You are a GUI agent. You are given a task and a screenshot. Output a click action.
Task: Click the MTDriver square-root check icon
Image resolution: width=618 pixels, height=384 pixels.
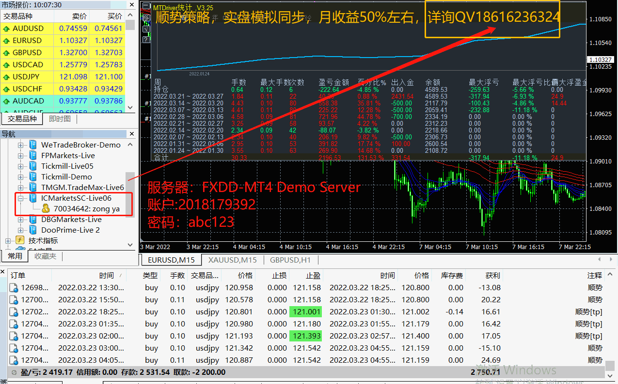coord(146,29)
